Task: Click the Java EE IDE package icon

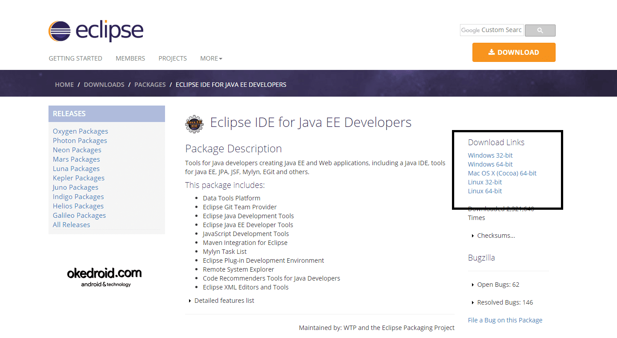Action: click(x=194, y=124)
